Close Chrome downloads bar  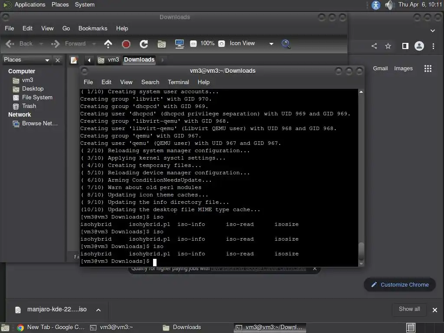pos(434,310)
